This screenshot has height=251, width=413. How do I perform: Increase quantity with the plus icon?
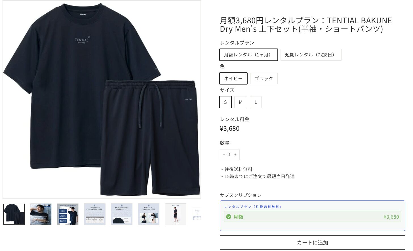[x=235, y=155]
